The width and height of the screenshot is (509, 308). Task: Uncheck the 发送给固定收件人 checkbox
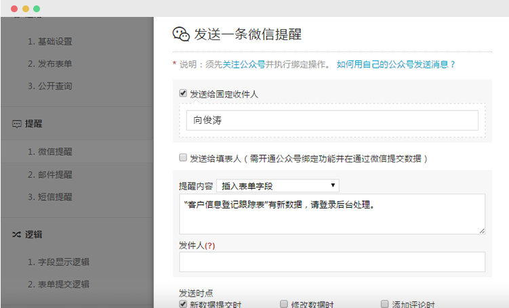183,93
